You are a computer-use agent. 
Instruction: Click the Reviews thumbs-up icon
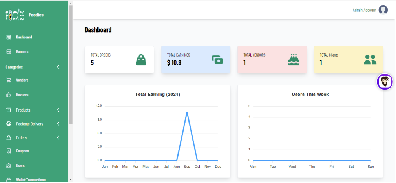[9, 95]
